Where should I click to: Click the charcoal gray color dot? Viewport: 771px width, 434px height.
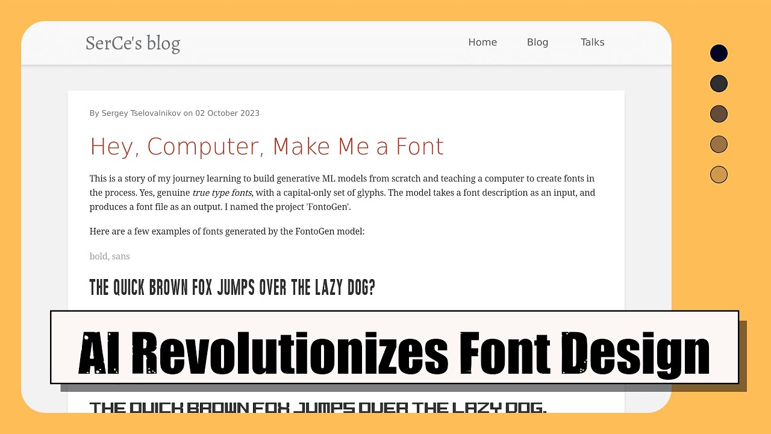tap(719, 83)
